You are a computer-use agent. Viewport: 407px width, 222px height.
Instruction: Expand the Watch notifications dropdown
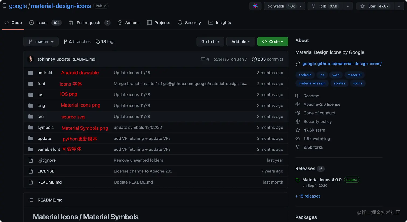coord(284,6)
